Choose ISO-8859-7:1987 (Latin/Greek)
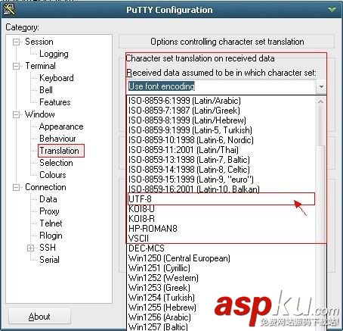This screenshot has height=331, width=343. point(221,111)
